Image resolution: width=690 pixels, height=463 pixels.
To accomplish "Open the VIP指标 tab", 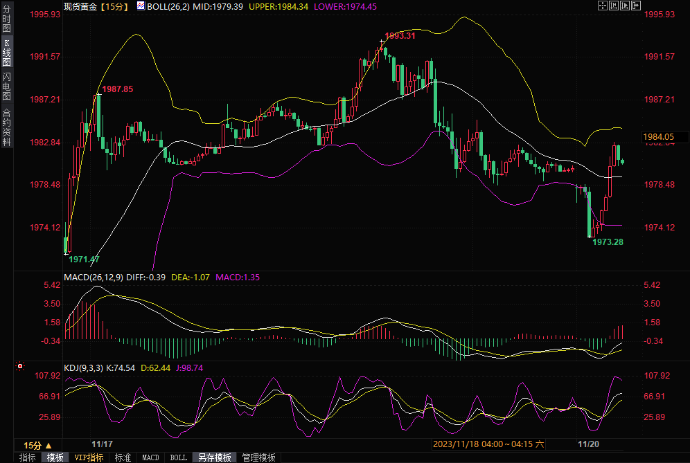I will coord(89,457).
